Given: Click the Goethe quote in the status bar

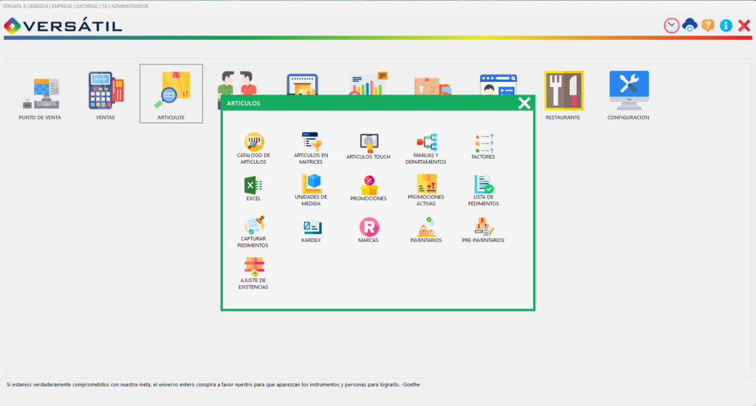Looking at the screenshot, I should coord(213,385).
